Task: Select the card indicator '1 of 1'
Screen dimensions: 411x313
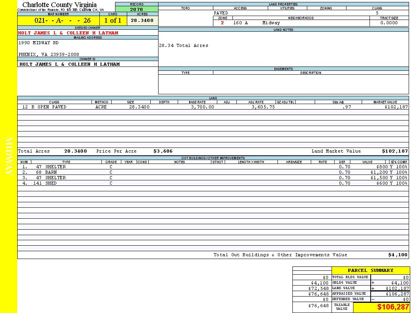Action: coord(113,20)
